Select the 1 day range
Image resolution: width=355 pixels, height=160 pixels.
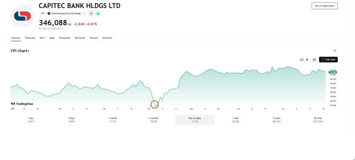click(31, 120)
